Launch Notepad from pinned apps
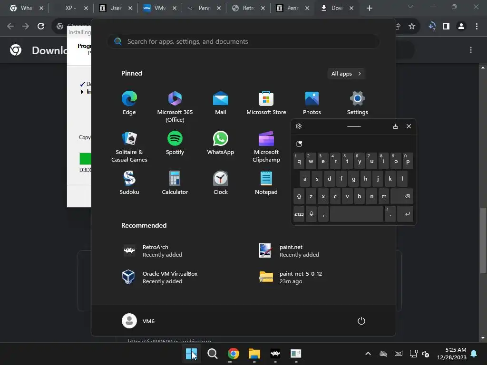This screenshot has height=365, width=487. tap(266, 183)
